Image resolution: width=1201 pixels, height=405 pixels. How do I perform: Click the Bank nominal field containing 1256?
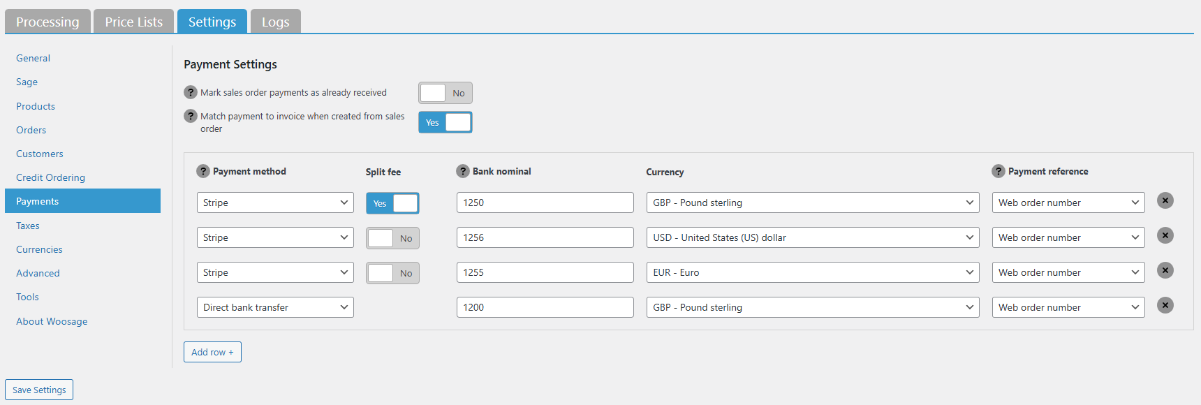coord(545,237)
